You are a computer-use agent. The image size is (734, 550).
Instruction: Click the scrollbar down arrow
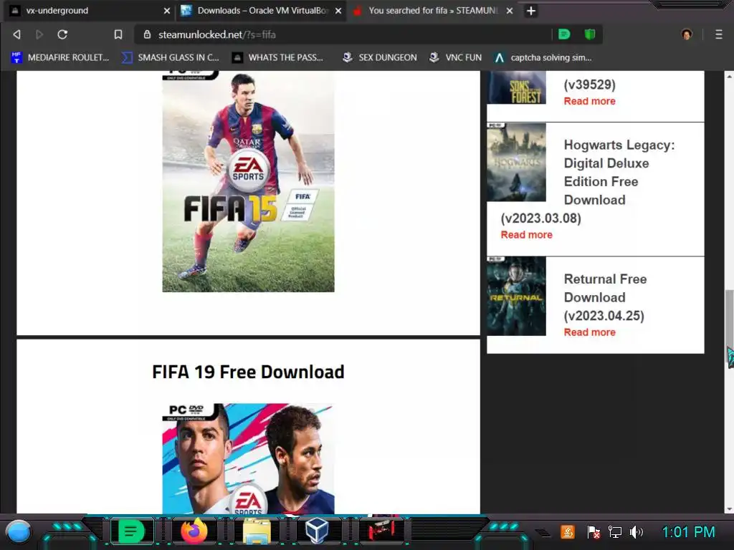[729, 509]
